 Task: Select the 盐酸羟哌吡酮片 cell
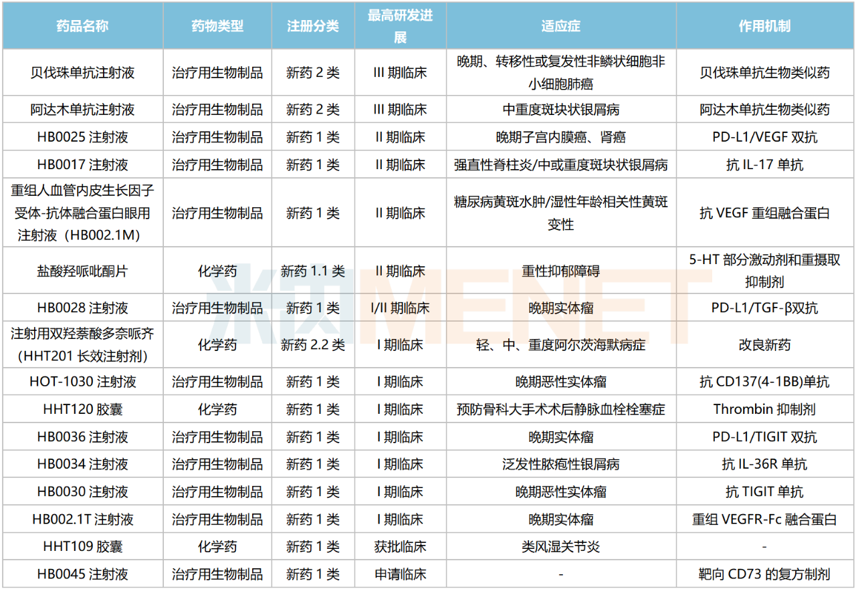[83, 271]
